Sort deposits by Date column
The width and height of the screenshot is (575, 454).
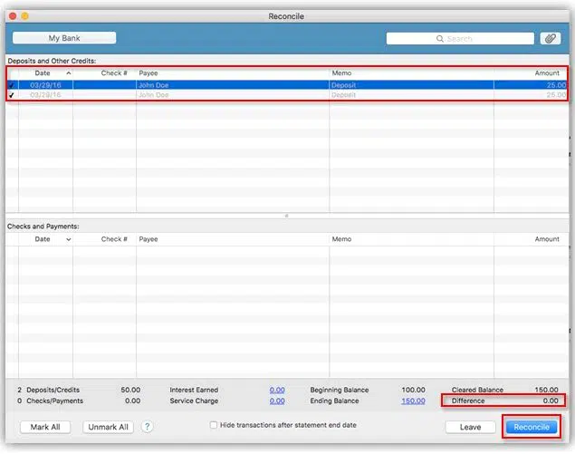click(45, 73)
